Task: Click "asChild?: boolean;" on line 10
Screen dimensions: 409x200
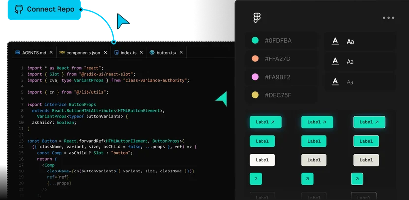Action: (x=54, y=122)
